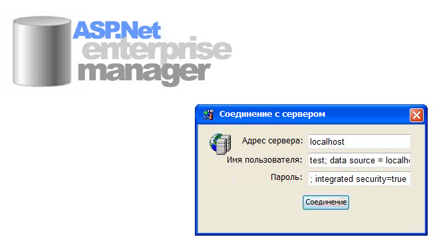Focus the Адрес сервера field containing localhost
Viewport: 435px width, 239px height.
(359, 141)
